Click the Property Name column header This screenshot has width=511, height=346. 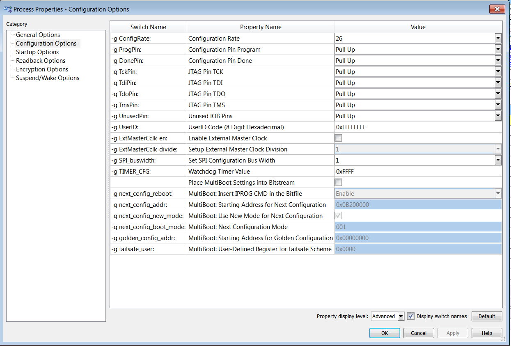tap(261, 27)
